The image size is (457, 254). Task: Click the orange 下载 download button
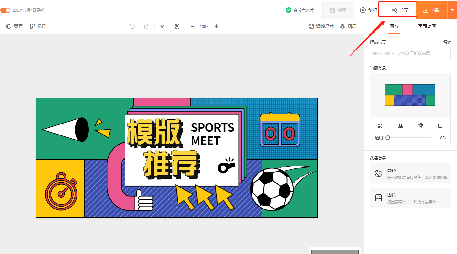432,10
